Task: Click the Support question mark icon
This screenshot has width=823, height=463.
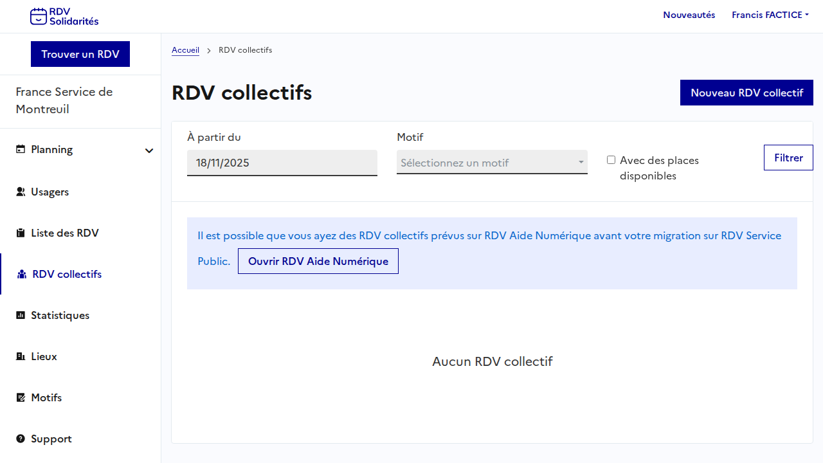Action: tap(21, 439)
